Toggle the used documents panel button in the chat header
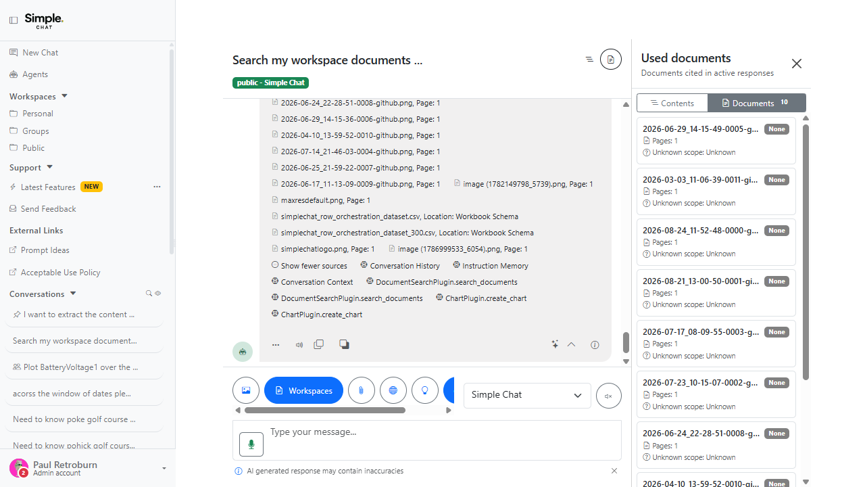Image resolution: width=865 pixels, height=487 pixels. point(611,60)
